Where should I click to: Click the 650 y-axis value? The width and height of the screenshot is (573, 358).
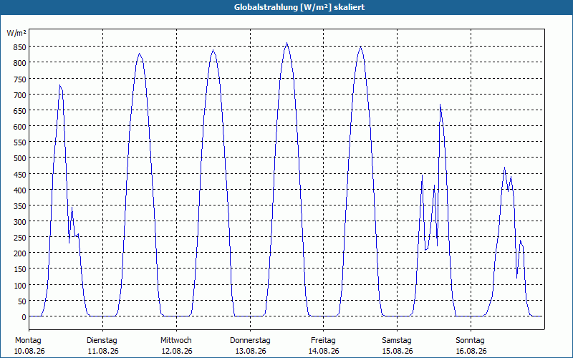point(20,111)
